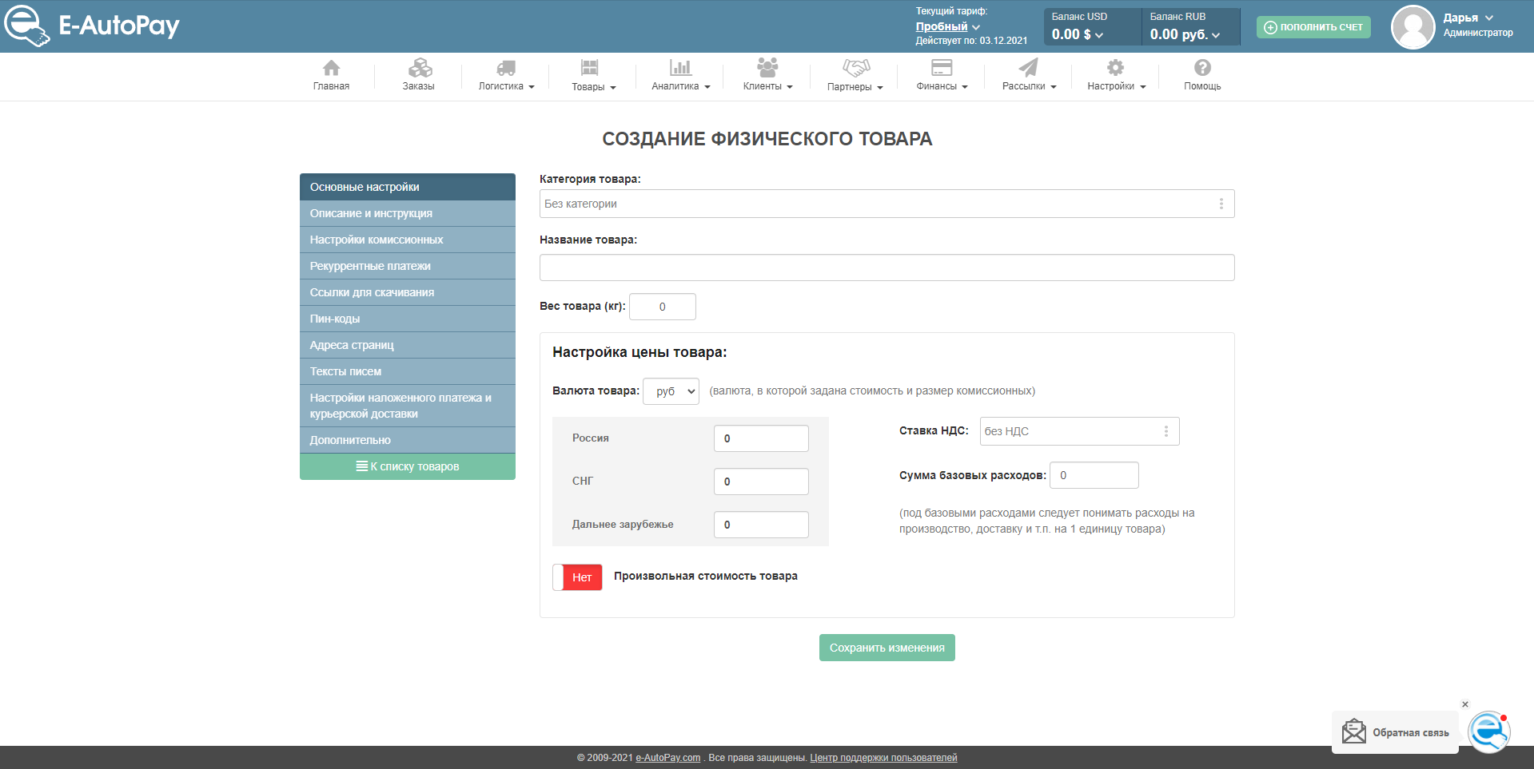The height and width of the screenshot is (769, 1534).
Task: Click the Товары shelves icon
Action: (590, 68)
